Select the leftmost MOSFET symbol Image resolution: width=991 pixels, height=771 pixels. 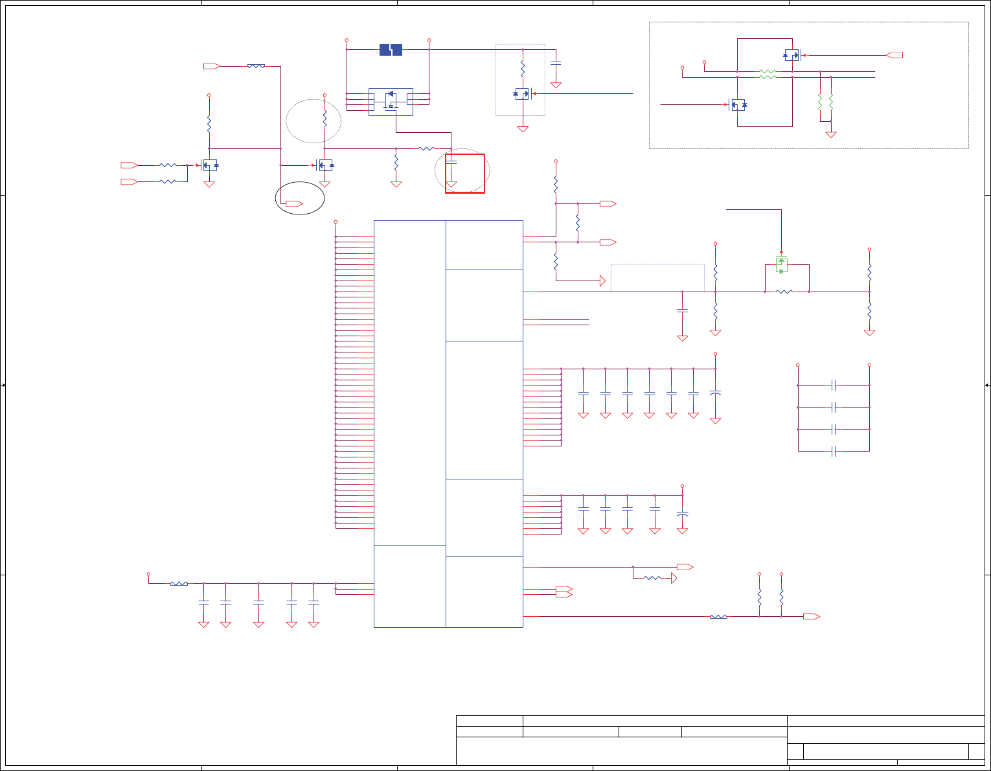coord(209,165)
